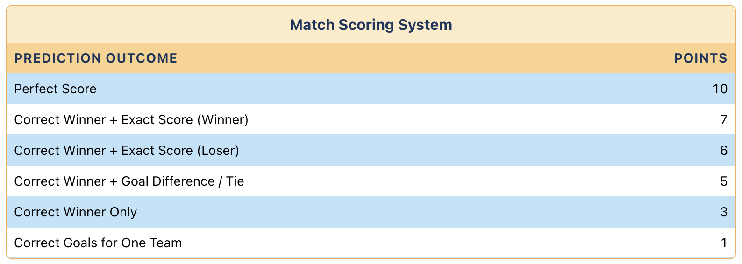Click the Prediction Outcome column header
This screenshot has height=264, width=742.
tap(96, 58)
